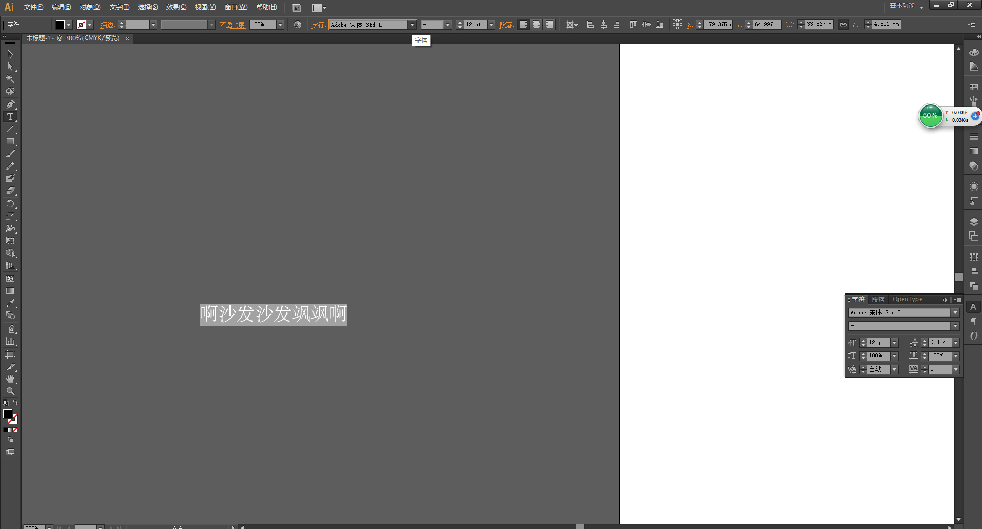982x529 pixels.
Task: Click the 字符 link in control bar
Action: pos(318,25)
